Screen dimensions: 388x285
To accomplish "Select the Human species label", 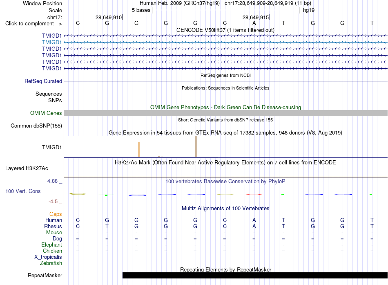I will click(x=54, y=220).
